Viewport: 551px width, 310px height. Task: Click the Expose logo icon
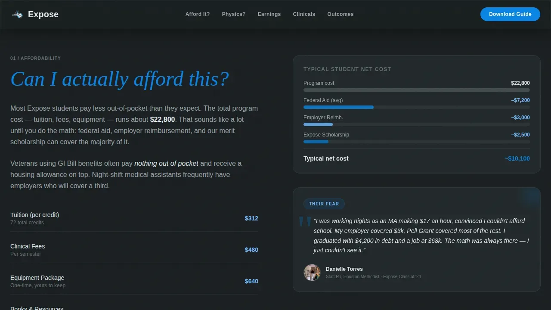coord(17,14)
